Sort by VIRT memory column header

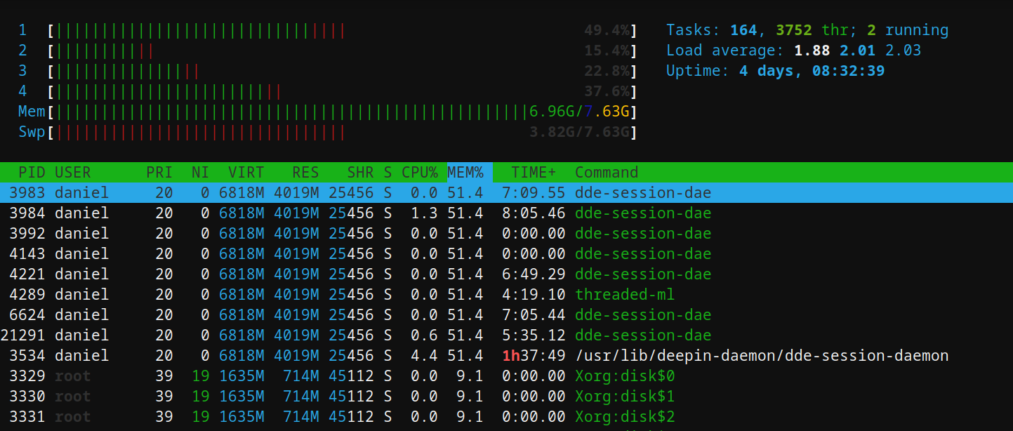coord(246,173)
